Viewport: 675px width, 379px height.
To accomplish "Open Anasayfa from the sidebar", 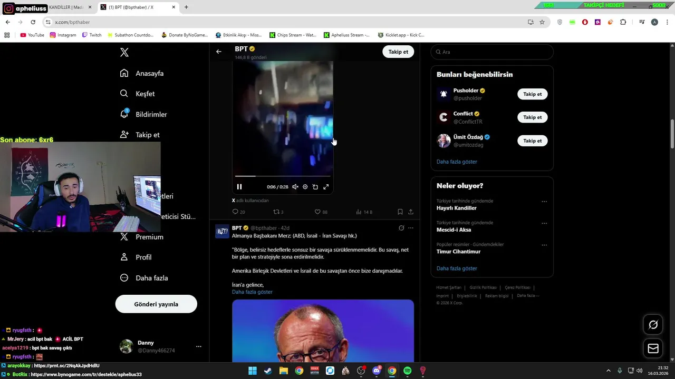I will [x=142, y=73].
